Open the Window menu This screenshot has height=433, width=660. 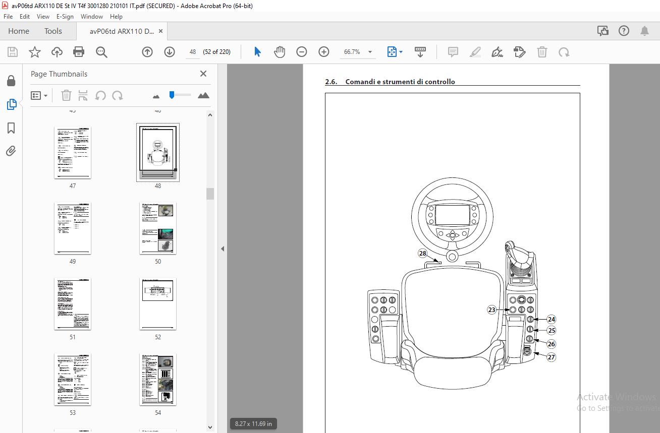(x=92, y=17)
